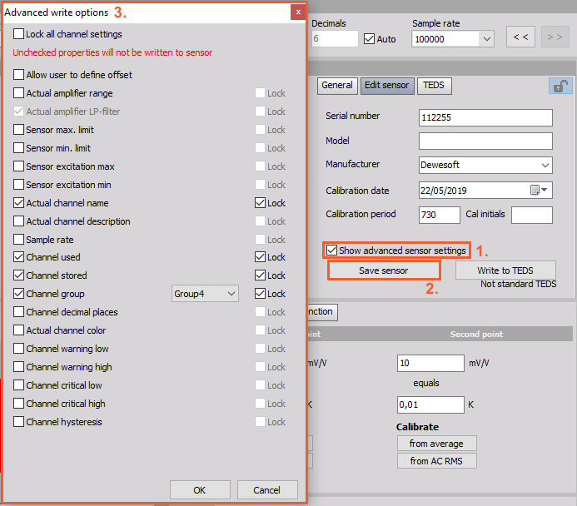
Task: Calibrate from AC RMS
Action: tap(437, 461)
